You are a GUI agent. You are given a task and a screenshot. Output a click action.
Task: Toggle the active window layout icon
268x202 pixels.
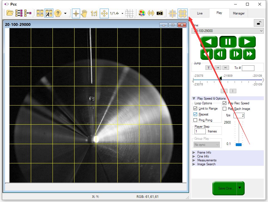pos(49,13)
